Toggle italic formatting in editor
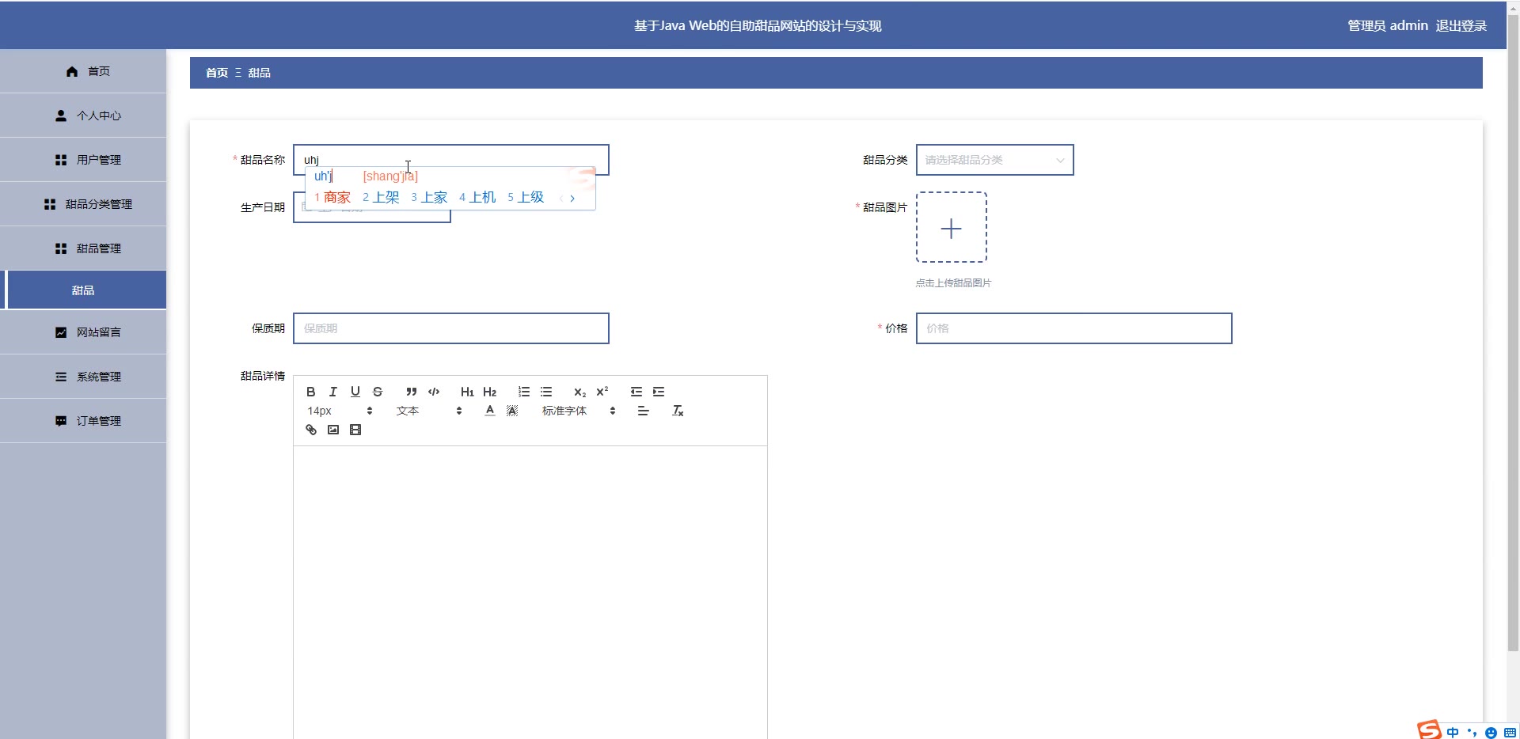Image resolution: width=1520 pixels, height=739 pixels. pyautogui.click(x=333, y=392)
